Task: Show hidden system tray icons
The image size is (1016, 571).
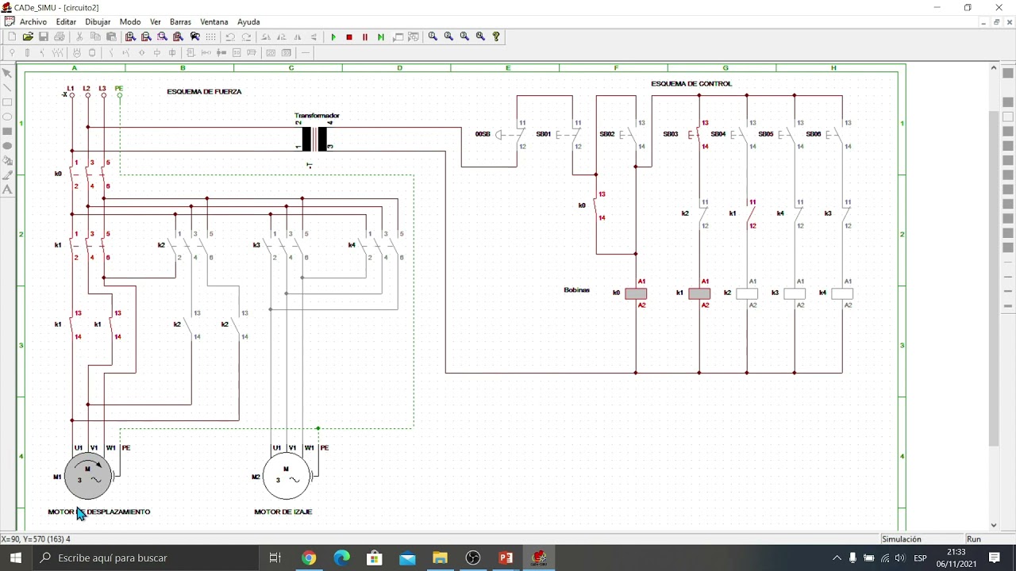Action: pos(837,558)
